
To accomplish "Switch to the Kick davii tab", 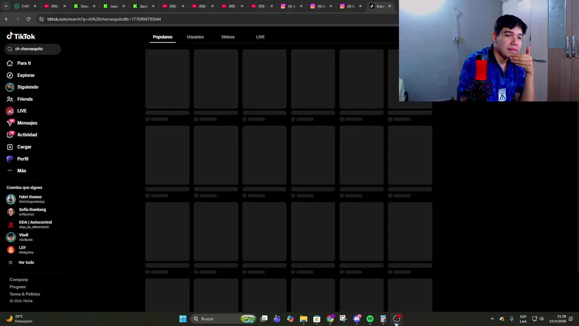I will coord(143,6).
